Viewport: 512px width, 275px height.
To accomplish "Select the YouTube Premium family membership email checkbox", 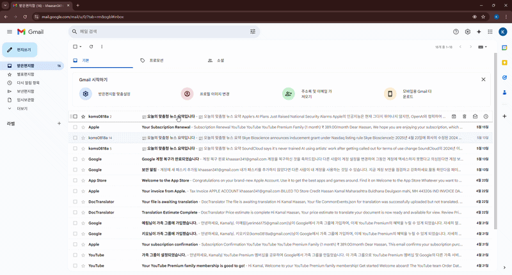I will (75, 266).
